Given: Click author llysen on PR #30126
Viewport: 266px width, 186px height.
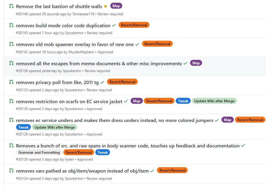Looking at the screenshot, I should [x=70, y=159].
